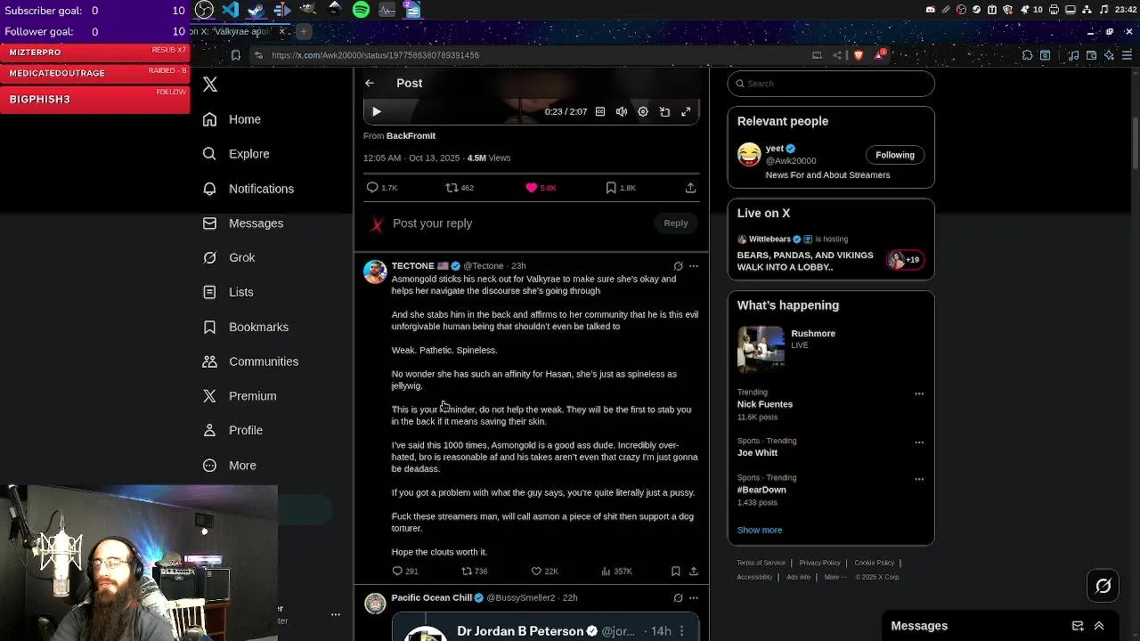Share TECTONE's reply
Viewport: 1140px width, 641px height.
694,572
